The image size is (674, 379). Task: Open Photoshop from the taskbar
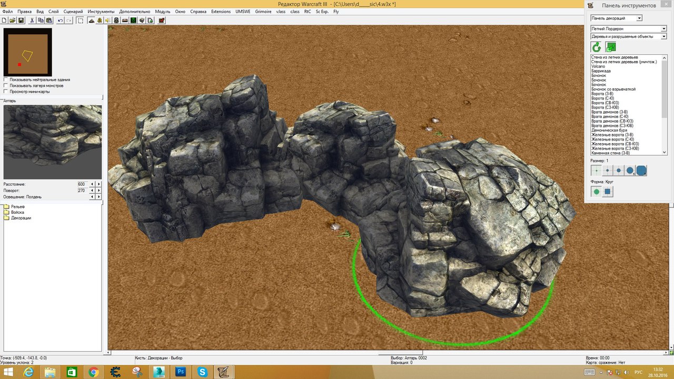(x=181, y=372)
